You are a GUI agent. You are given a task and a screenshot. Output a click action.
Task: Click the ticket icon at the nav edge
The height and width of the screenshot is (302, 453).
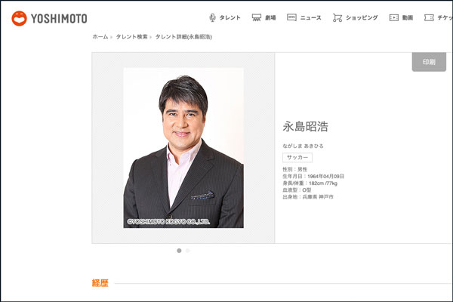coord(429,17)
